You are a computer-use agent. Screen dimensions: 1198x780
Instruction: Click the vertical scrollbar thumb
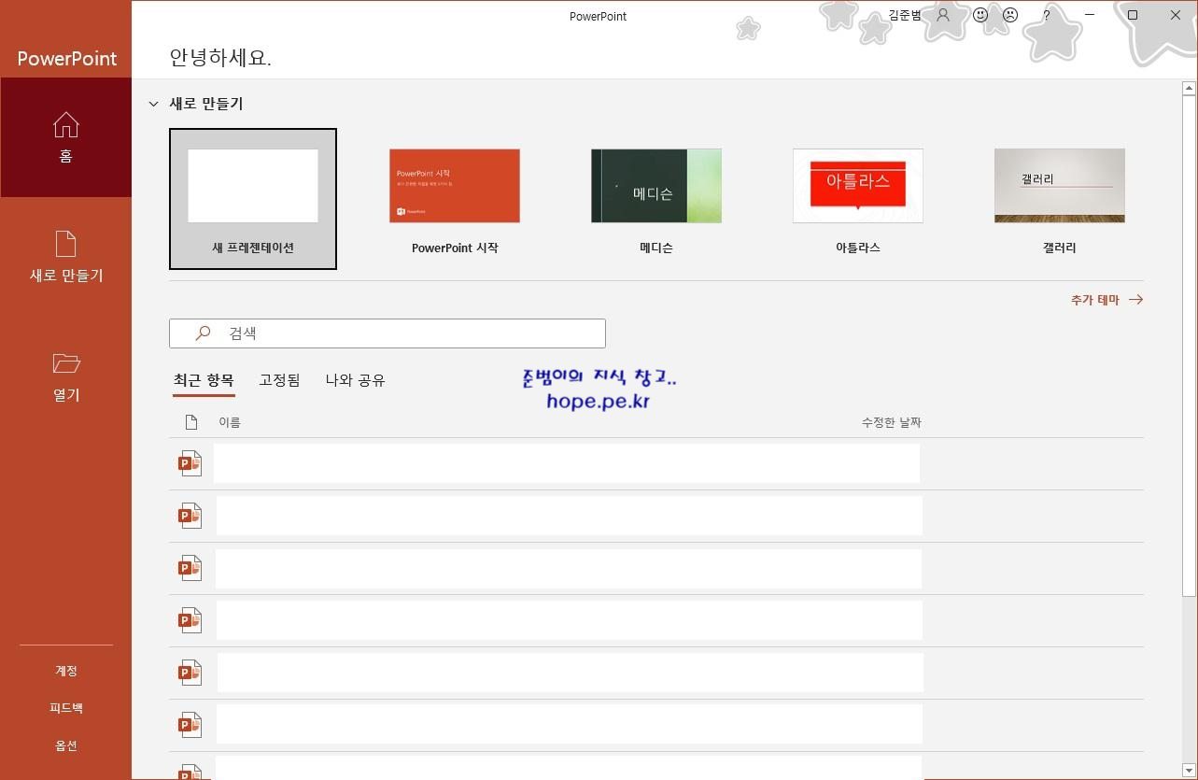click(1189, 346)
